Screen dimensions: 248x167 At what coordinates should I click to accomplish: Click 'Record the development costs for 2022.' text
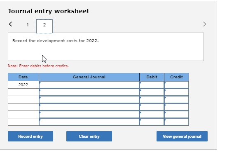[55, 41]
